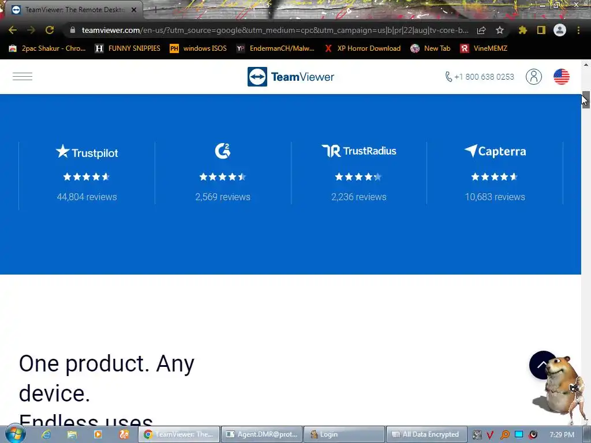Click the 2,236 reviews text
Screen dimensions: 591x443
point(359,197)
